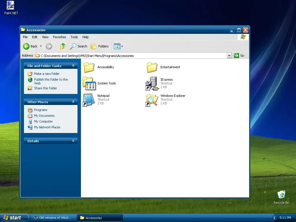Open the Views dropdown button

coord(118,46)
